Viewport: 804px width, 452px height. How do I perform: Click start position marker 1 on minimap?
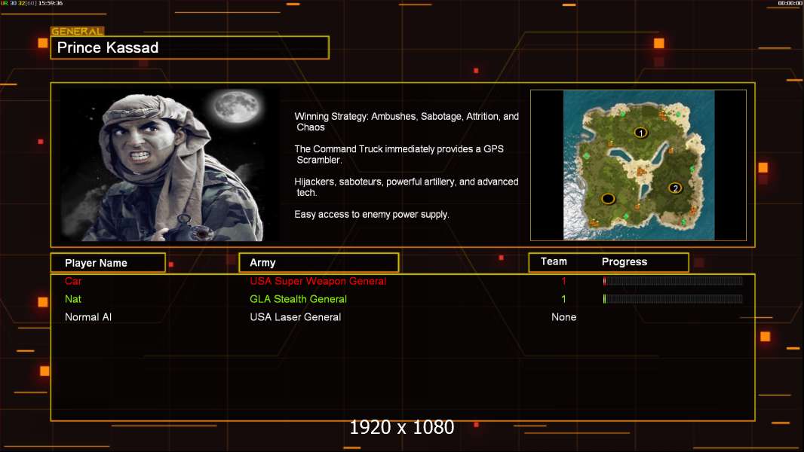pyautogui.click(x=640, y=133)
